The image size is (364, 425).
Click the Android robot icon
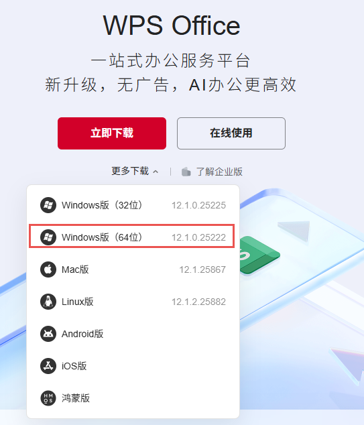click(x=48, y=334)
